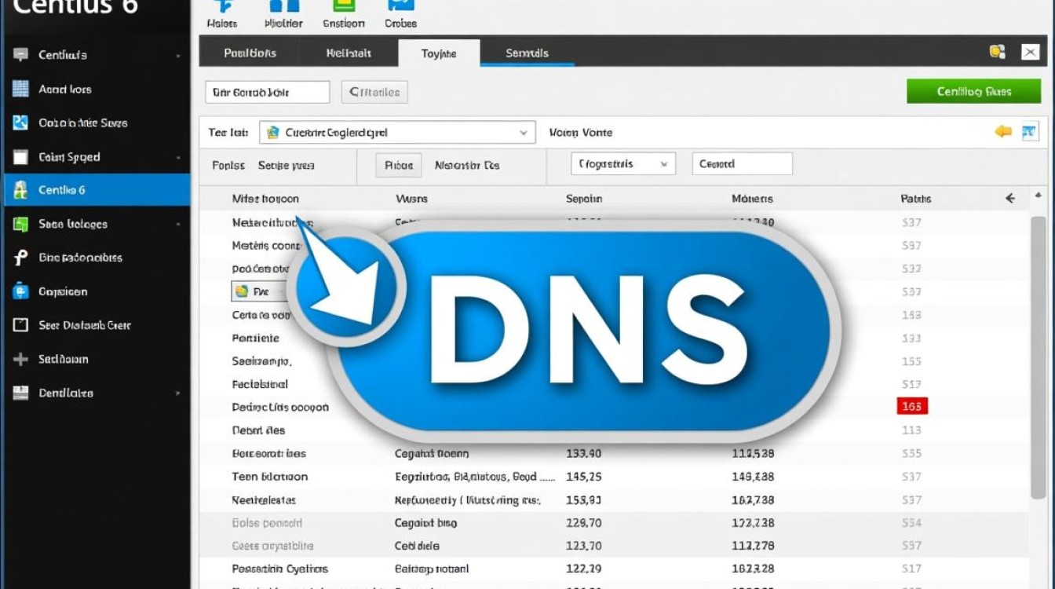Sort by the Vvusns column header
The image size is (1055, 589).
[411, 199]
